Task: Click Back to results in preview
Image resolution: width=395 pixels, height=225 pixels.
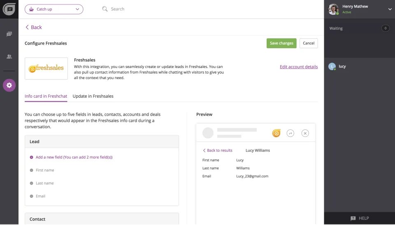Action: tap(218, 150)
